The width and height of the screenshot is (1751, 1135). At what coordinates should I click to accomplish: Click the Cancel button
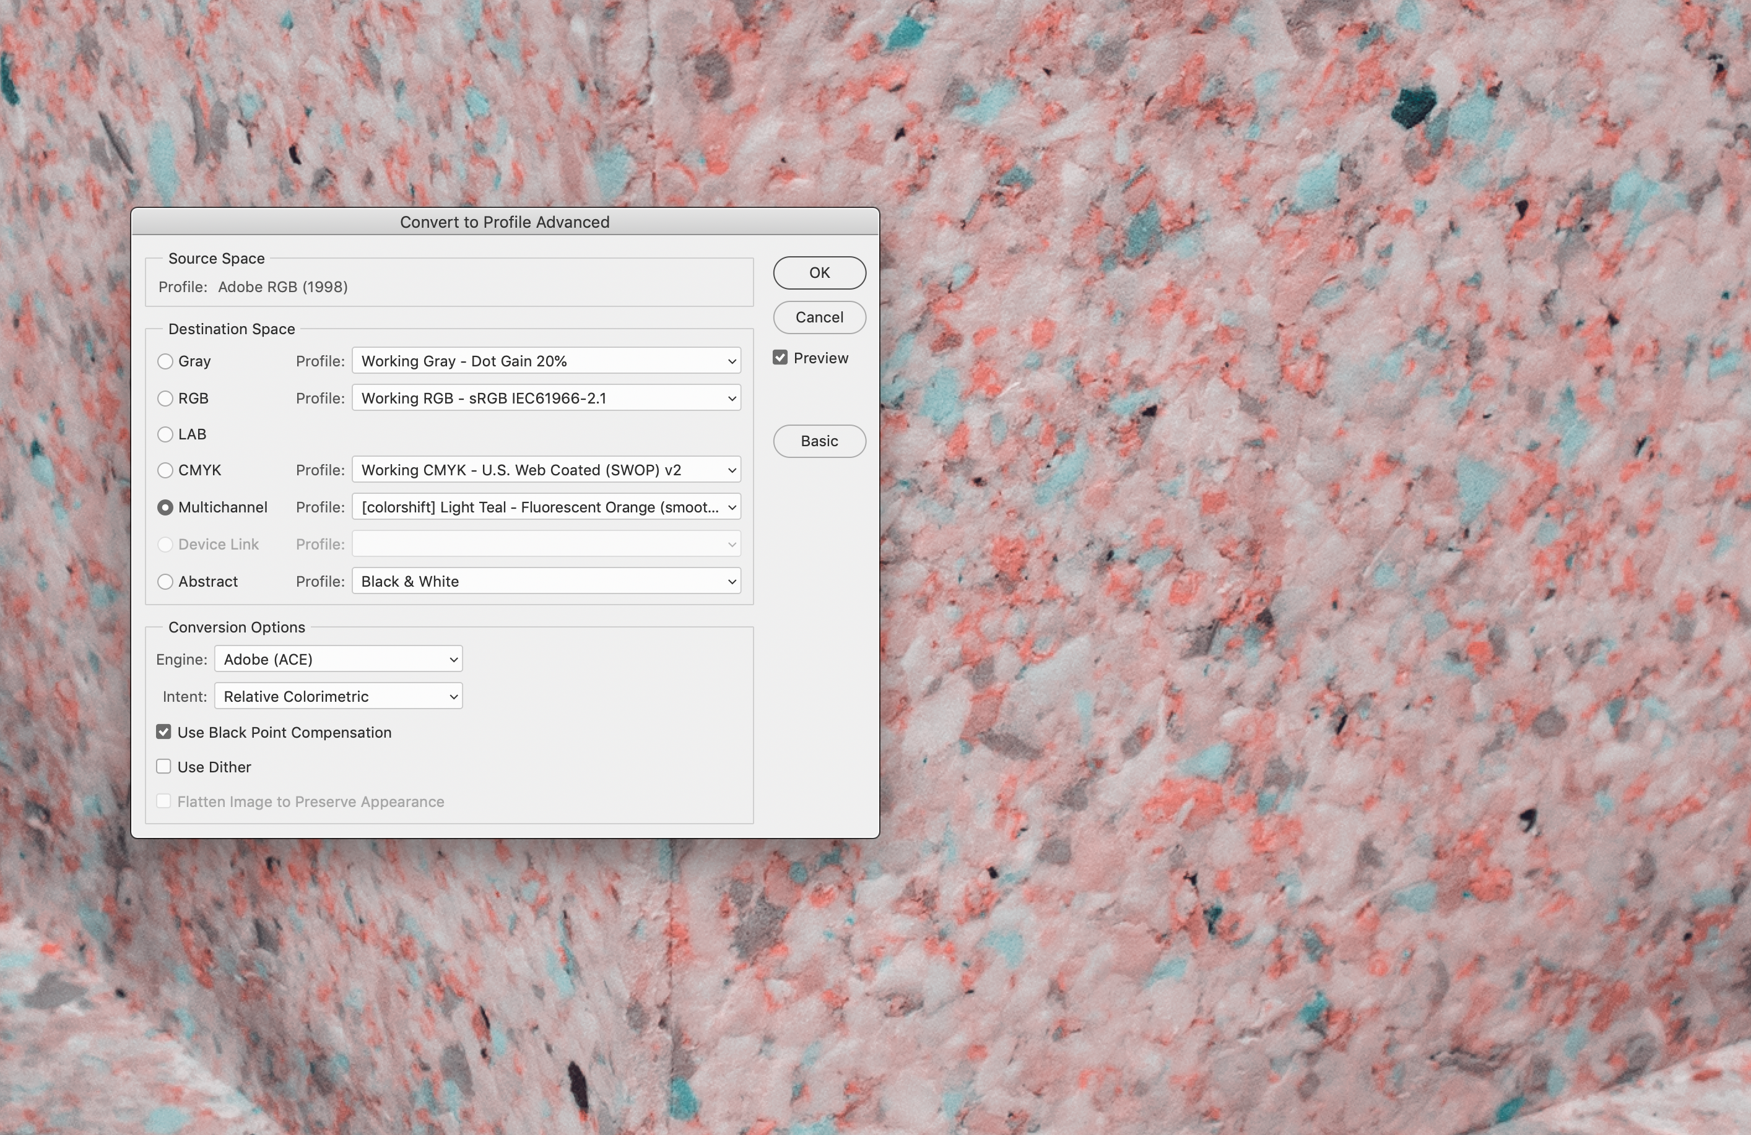pos(819,317)
